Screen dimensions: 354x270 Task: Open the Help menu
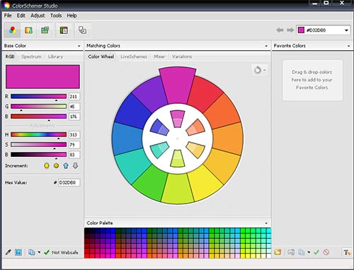click(x=72, y=16)
